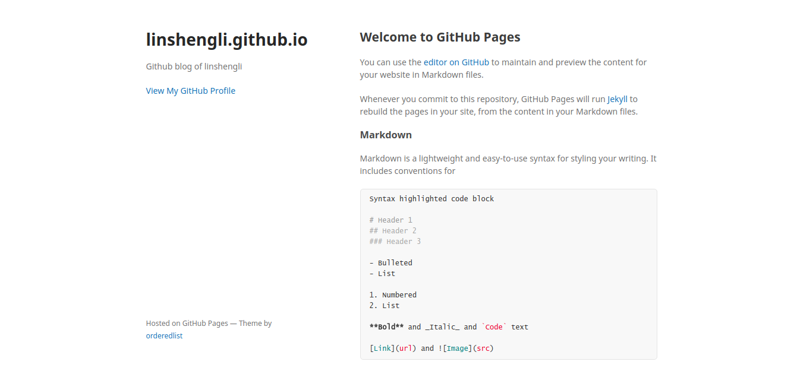
Task: Visit the orderedlist theme link
Action: (x=164, y=335)
